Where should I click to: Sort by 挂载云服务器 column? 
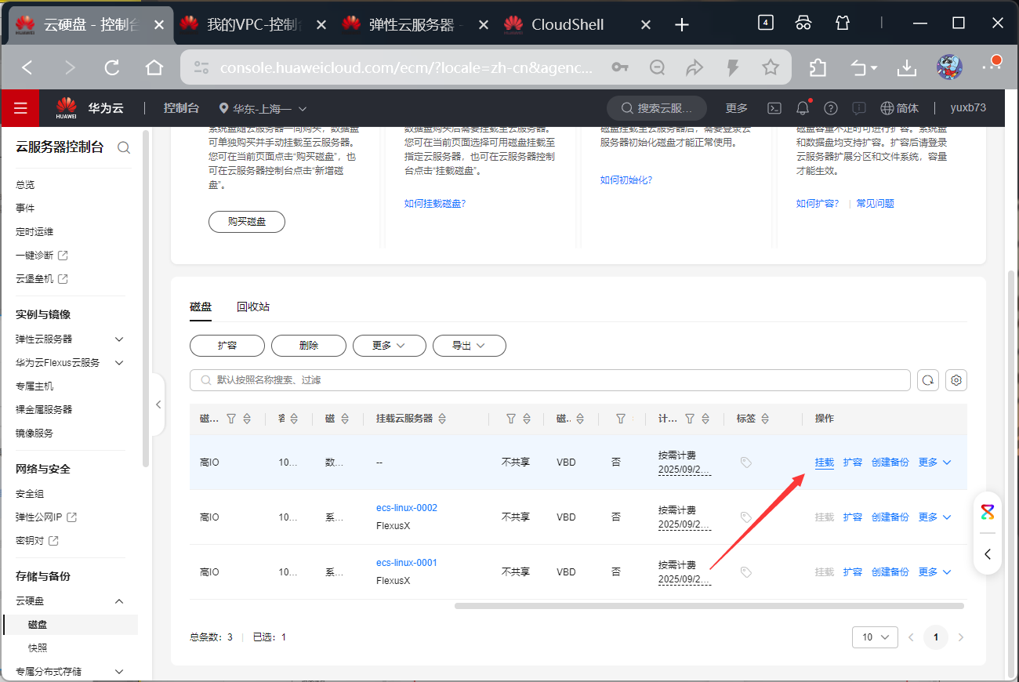point(442,419)
